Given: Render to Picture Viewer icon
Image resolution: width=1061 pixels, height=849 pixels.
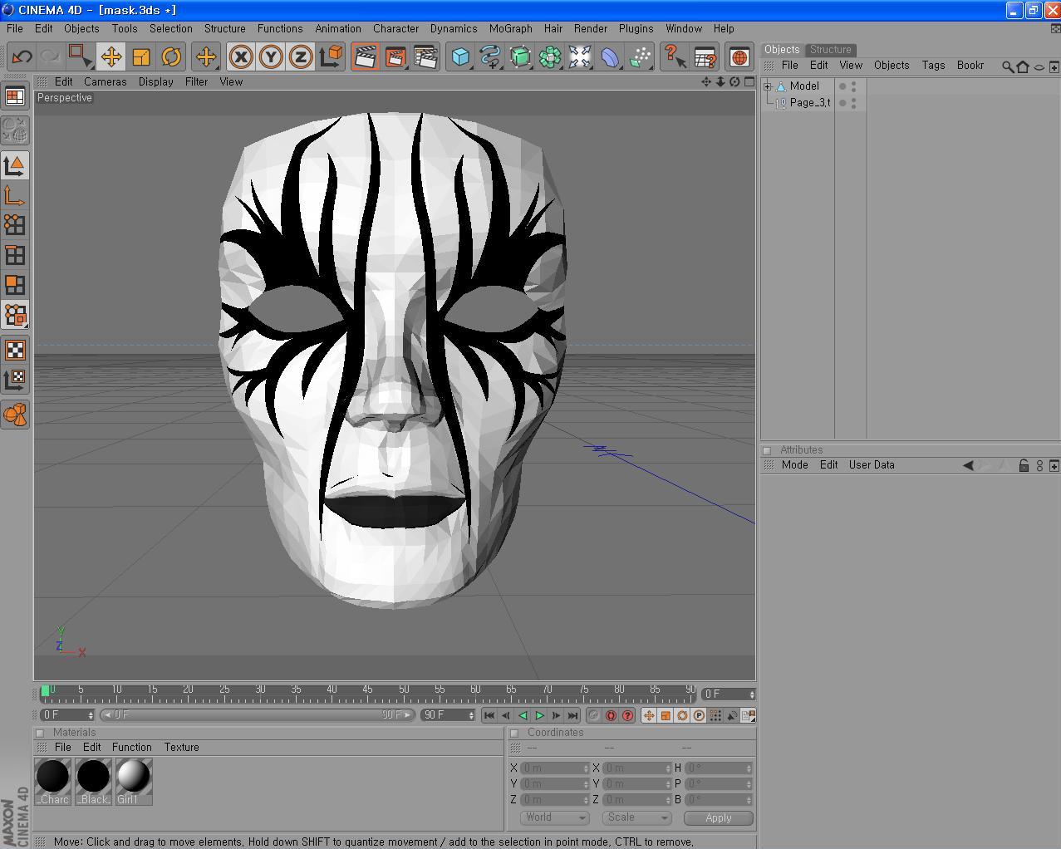Looking at the screenshot, I should pyautogui.click(x=395, y=56).
